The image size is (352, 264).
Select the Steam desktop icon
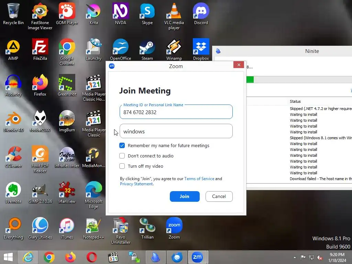(147, 49)
